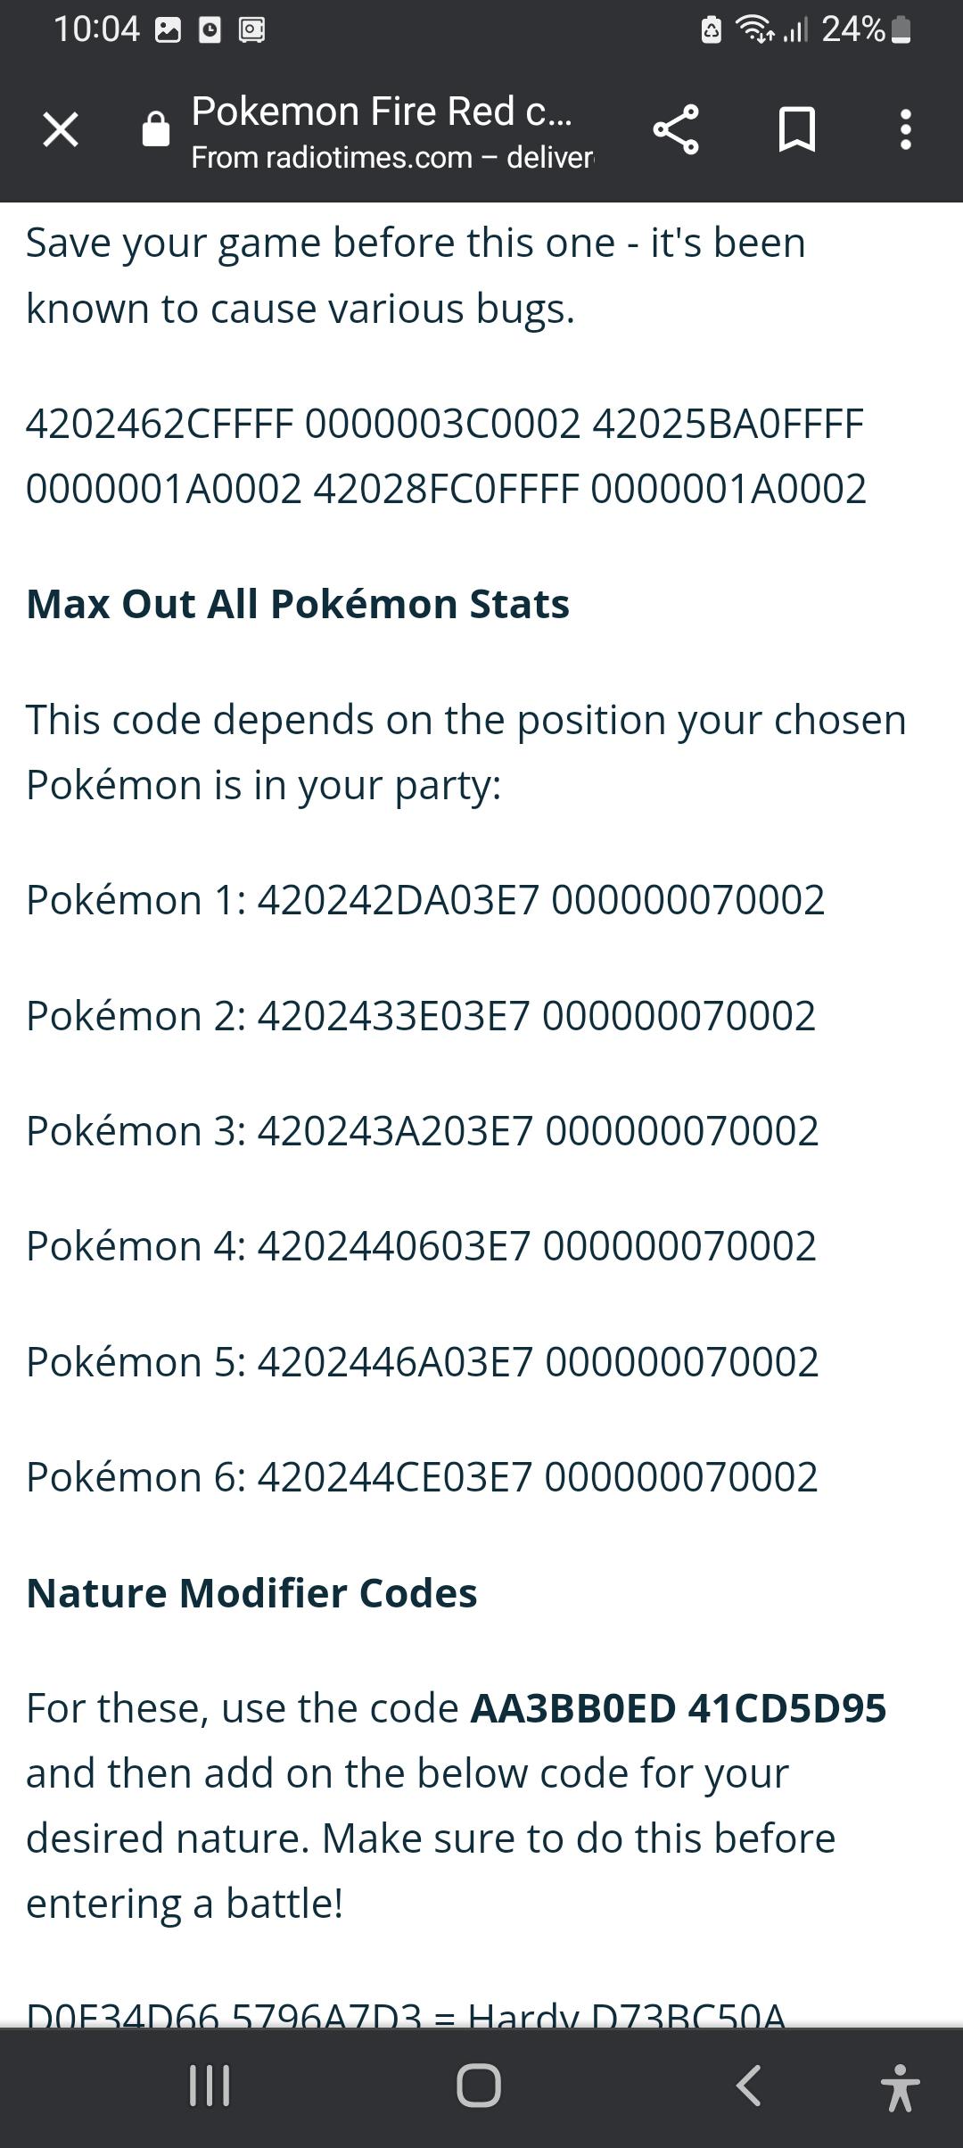
Task: Tap the data saver status icon
Action: point(711,29)
